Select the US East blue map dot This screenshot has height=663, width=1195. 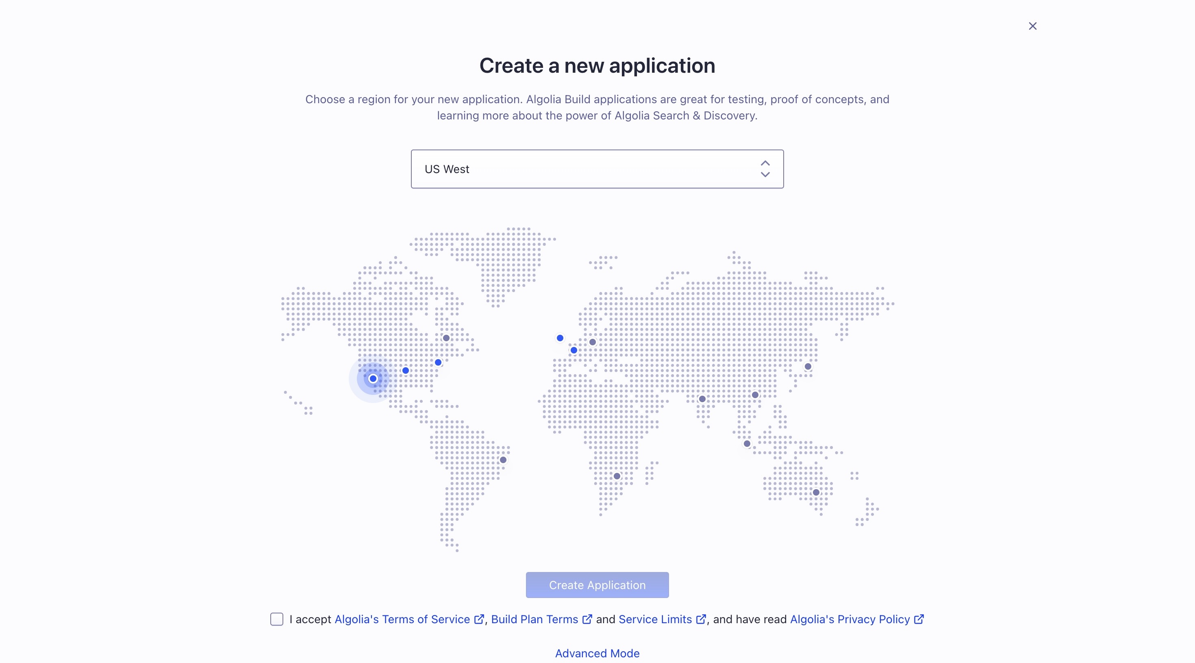438,362
